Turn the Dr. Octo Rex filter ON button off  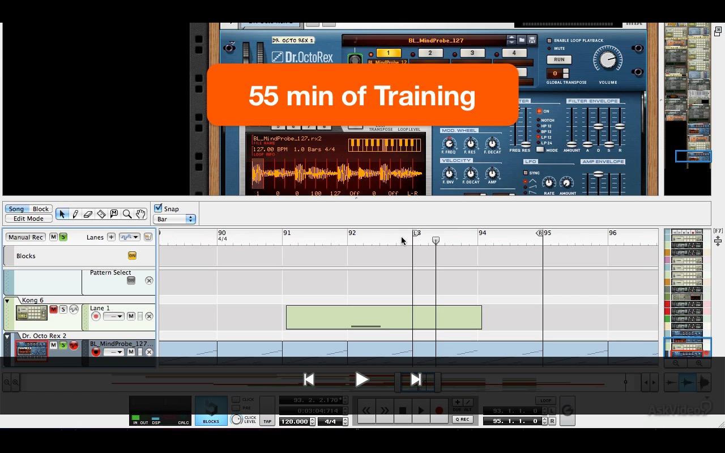(x=539, y=111)
